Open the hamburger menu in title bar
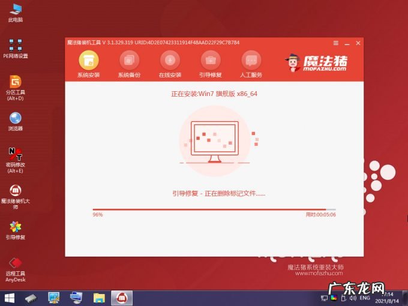Image resolution: width=408 pixels, height=306 pixels. 336,43
